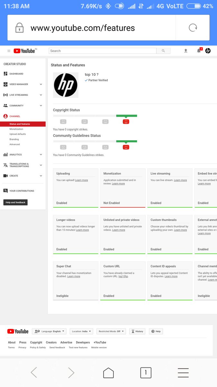Open the top10hp custom URL link
The width and height of the screenshot is (217, 387).
click(123, 276)
